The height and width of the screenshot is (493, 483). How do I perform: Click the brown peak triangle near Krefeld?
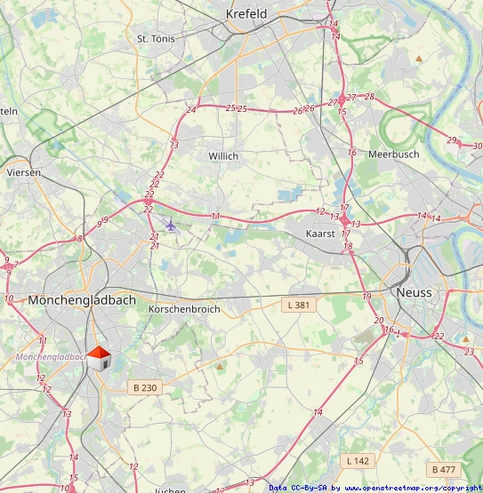tap(419, 59)
